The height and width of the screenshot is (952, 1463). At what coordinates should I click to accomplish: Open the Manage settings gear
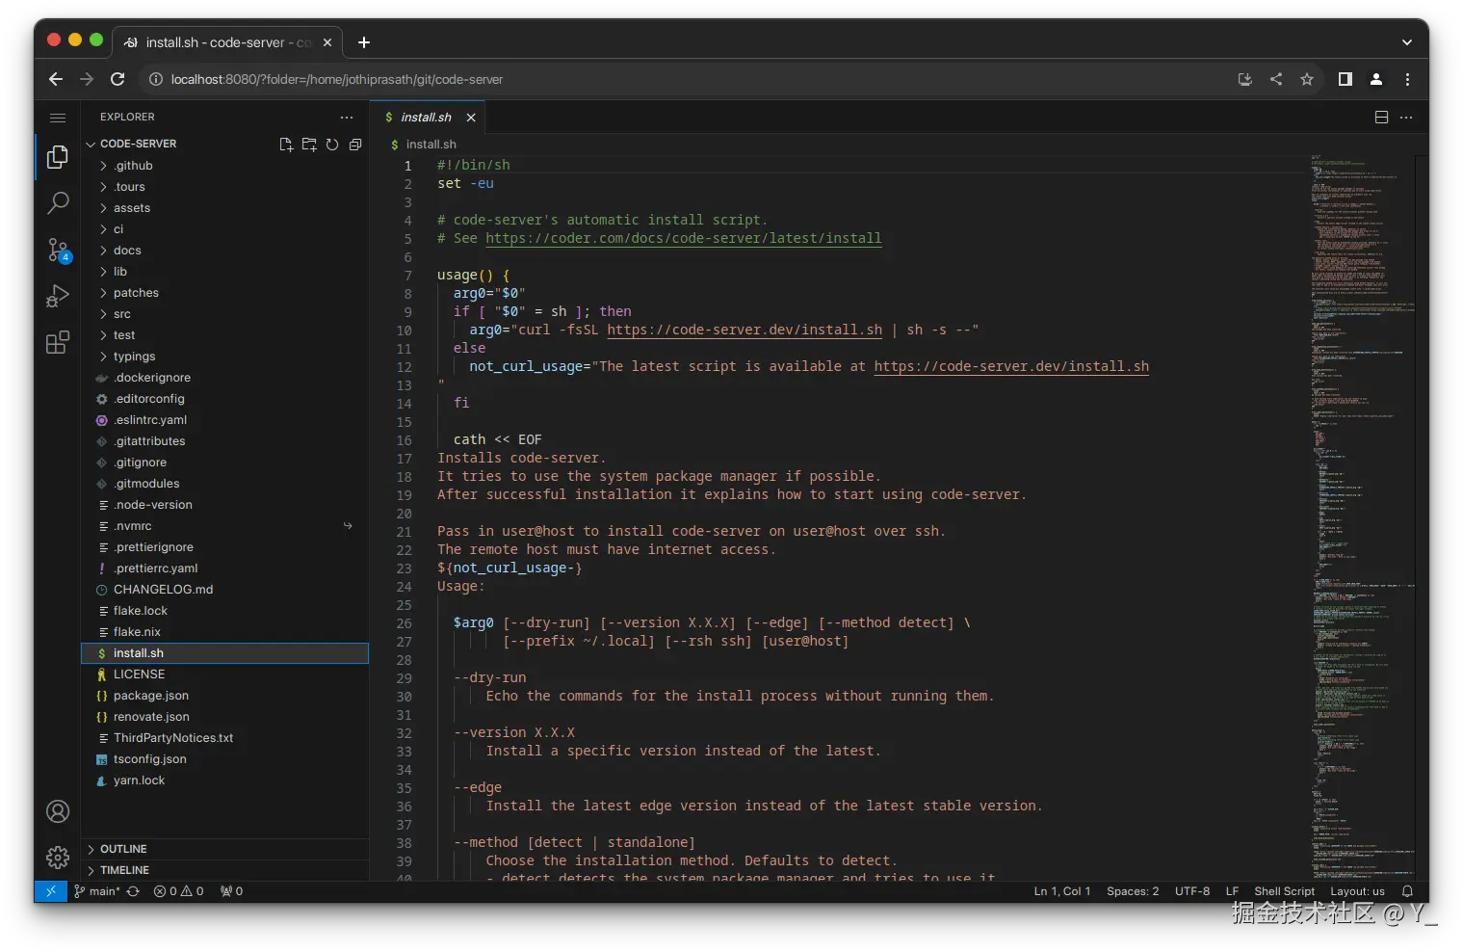[x=57, y=857]
